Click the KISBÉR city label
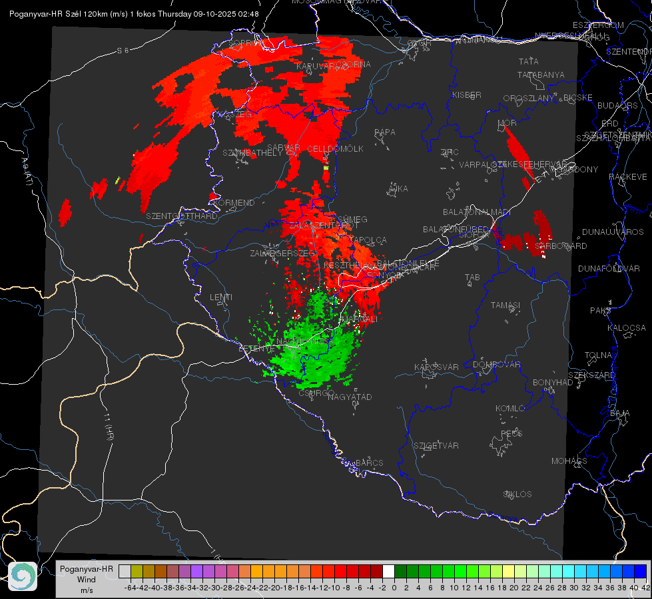 pyautogui.click(x=467, y=95)
